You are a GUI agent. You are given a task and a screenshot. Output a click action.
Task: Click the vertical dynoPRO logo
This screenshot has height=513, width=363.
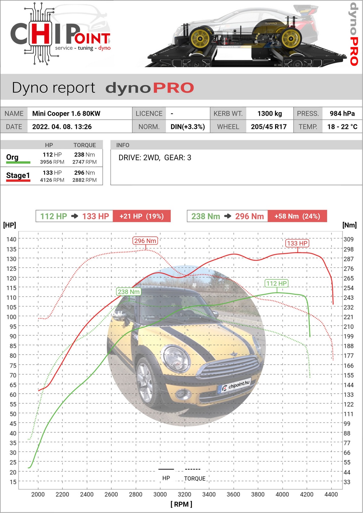click(353, 34)
